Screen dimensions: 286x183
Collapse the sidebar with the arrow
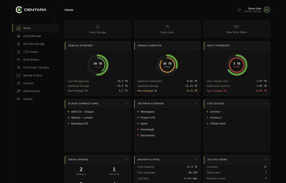pyautogui.click(x=54, y=19)
